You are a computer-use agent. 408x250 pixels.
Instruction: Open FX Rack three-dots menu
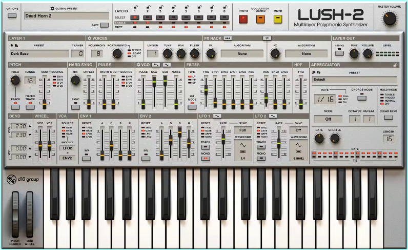(228, 39)
